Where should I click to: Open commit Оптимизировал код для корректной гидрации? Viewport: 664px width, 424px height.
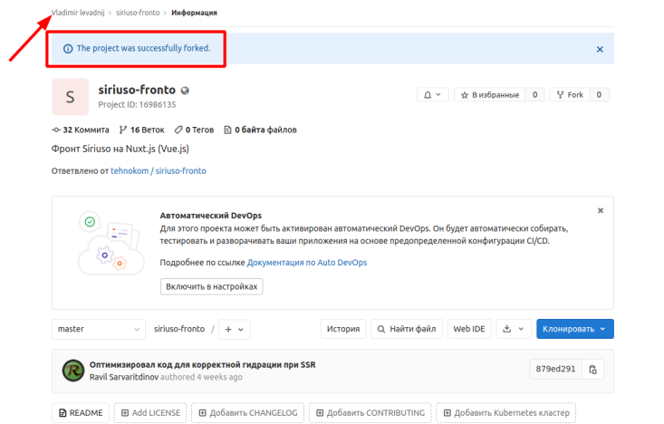point(202,365)
